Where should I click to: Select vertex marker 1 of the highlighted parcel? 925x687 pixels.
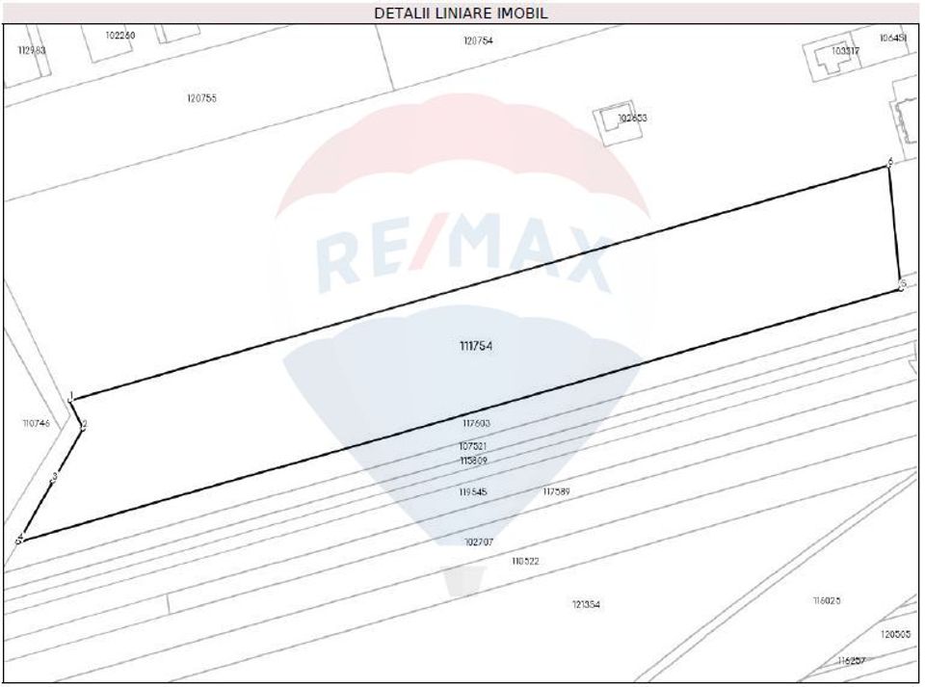coord(70,397)
